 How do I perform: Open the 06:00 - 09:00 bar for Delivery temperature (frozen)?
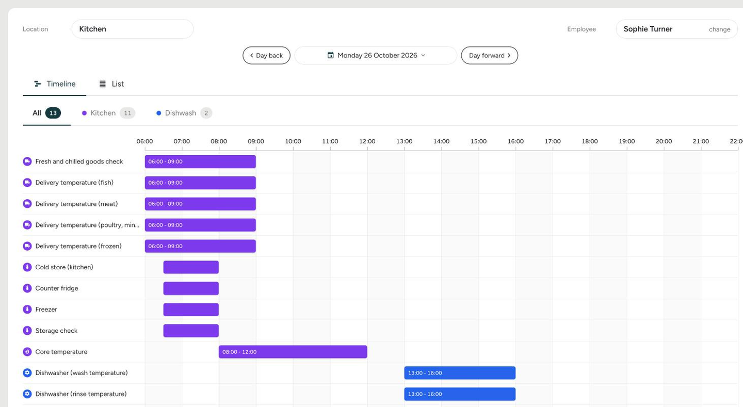point(200,246)
